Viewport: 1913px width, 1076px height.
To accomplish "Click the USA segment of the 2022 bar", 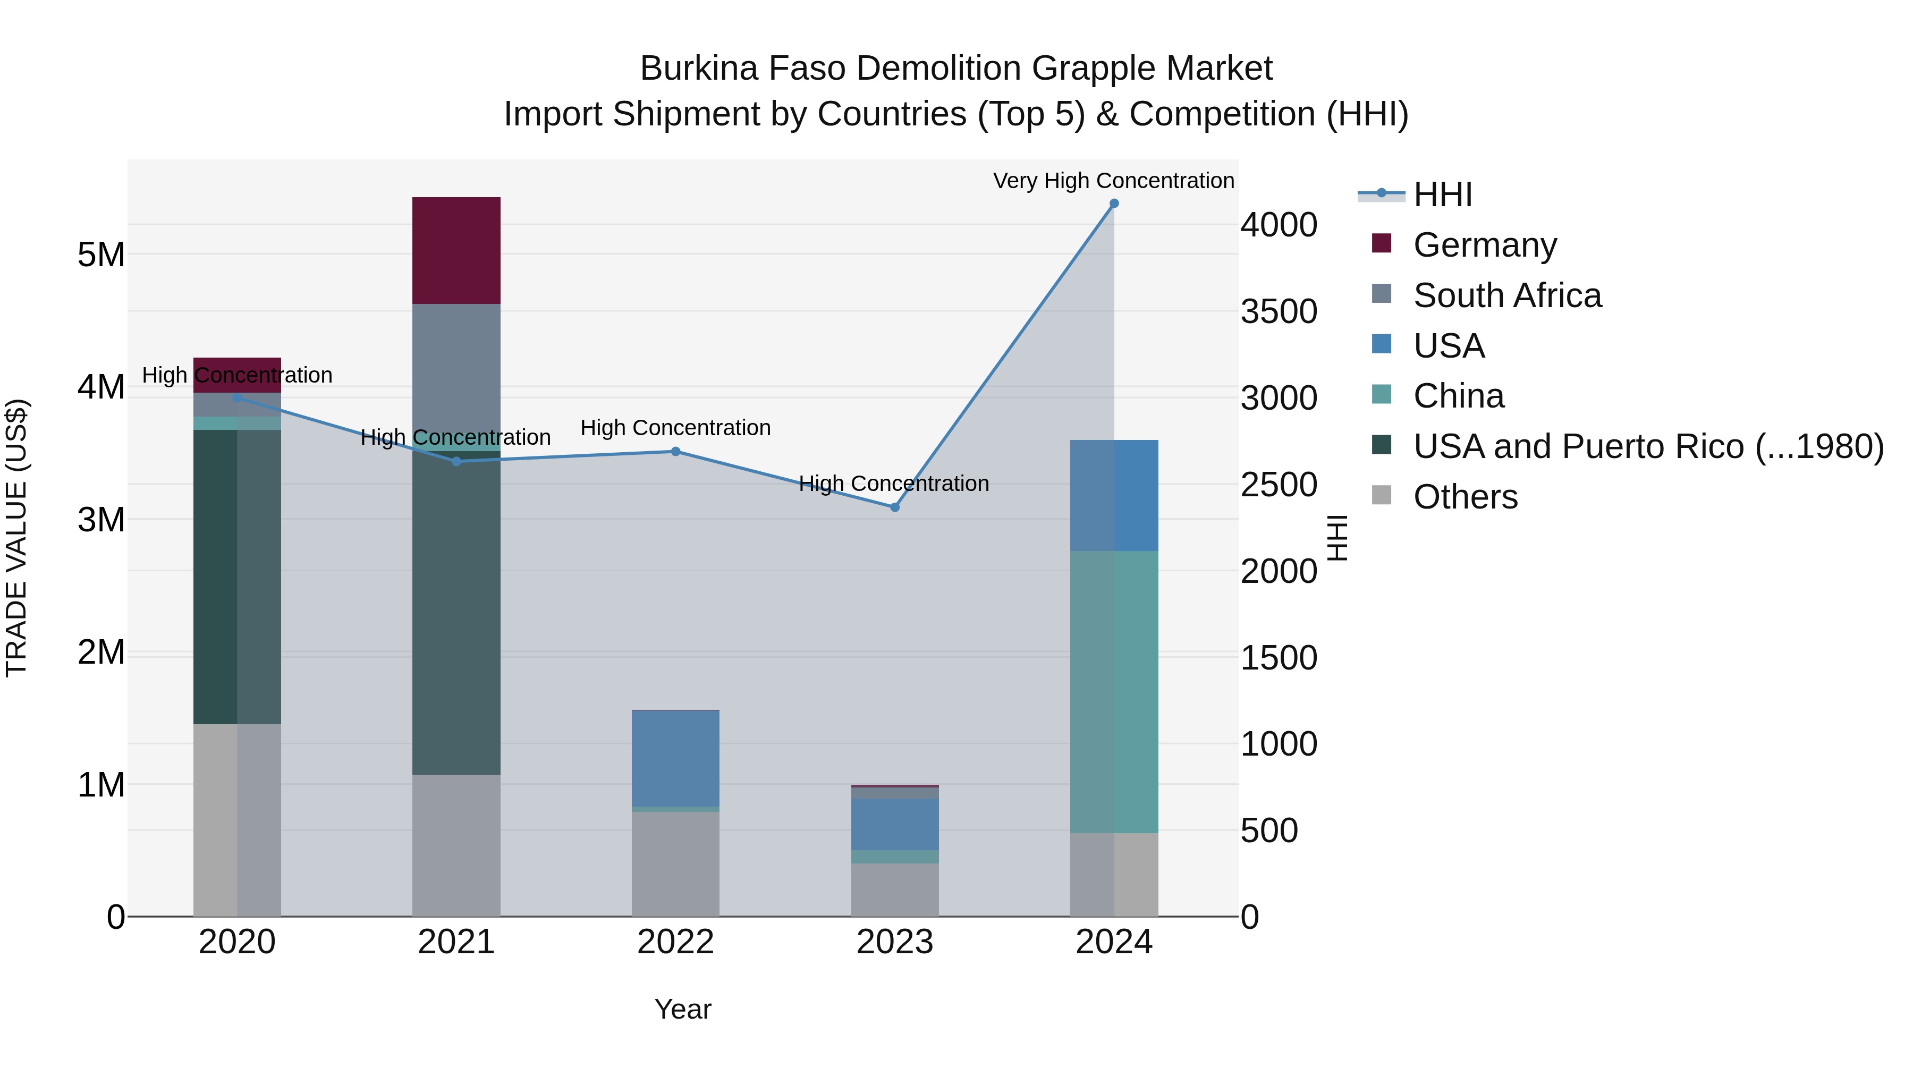I will pos(676,759).
